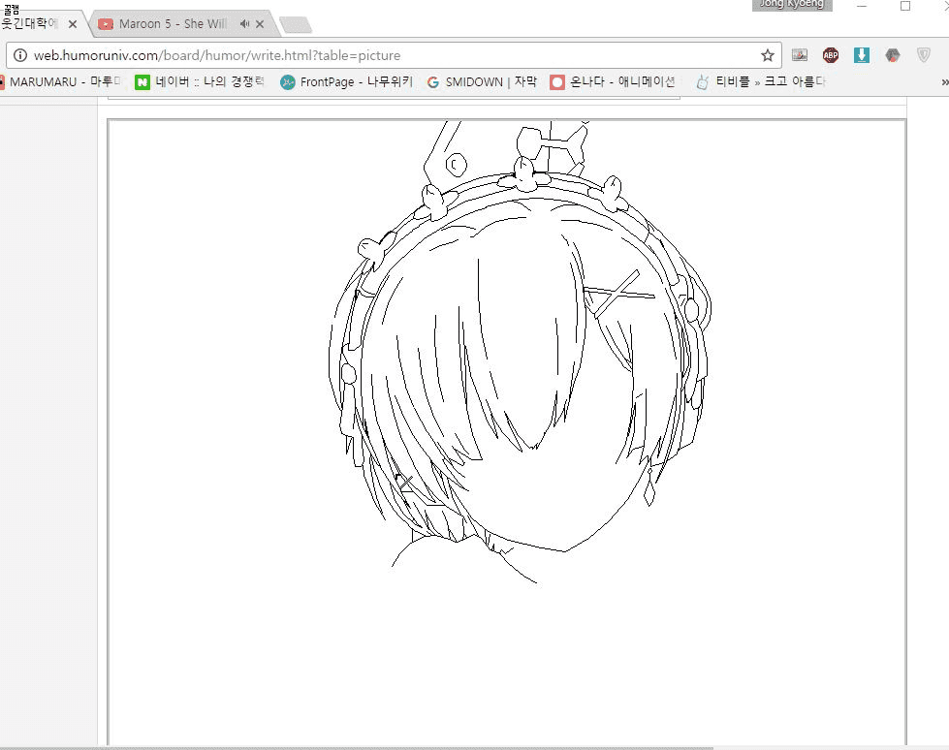Click the FrontPage bookmark's teal round icon
Image resolution: width=949 pixels, height=750 pixels.
click(x=288, y=82)
